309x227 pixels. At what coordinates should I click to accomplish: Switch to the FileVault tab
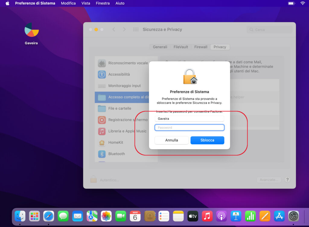point(181,47)
